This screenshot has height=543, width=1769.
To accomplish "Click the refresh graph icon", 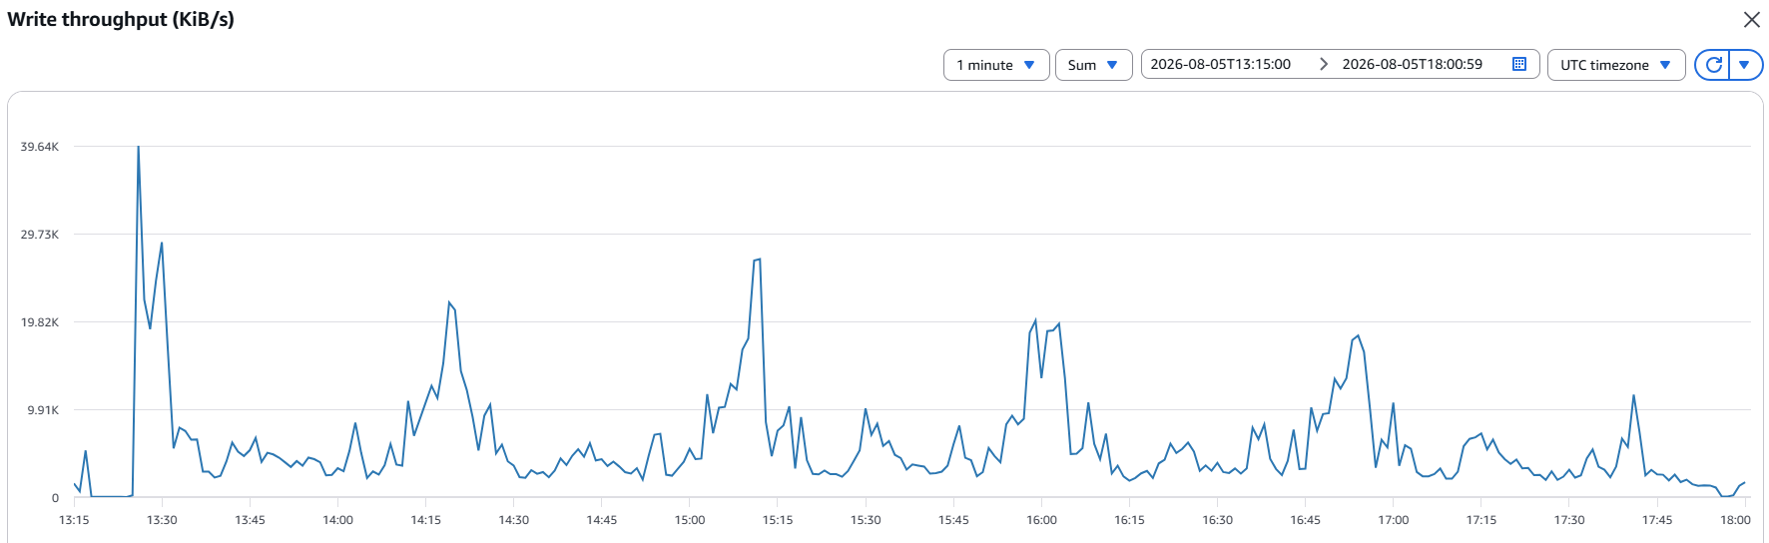I will pyautogui.click(x=1713, y=65).
